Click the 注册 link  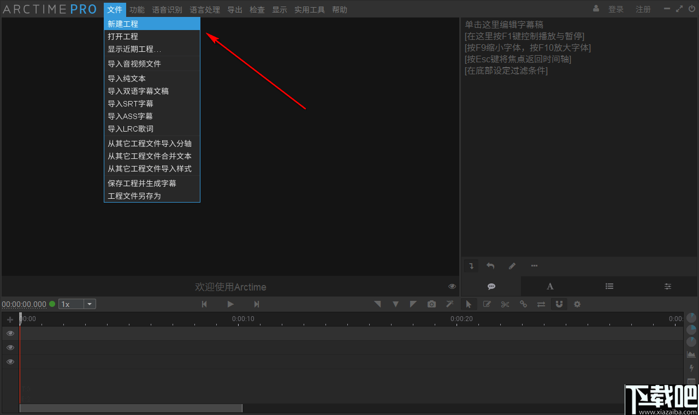[x=643, y=9]
